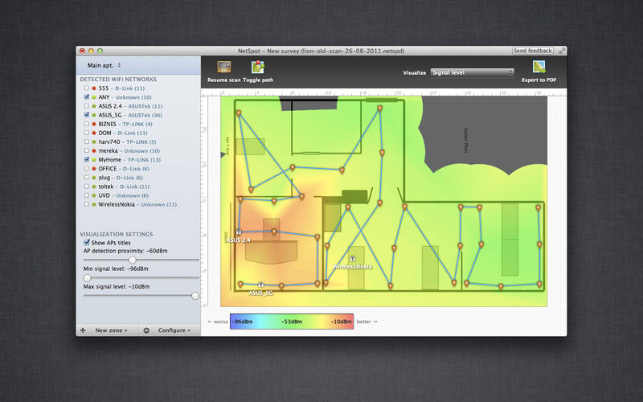This screenshot has width=643, height=402.
Task: Click the AP detection proximity slider handle
Action: tap(133, 260)
